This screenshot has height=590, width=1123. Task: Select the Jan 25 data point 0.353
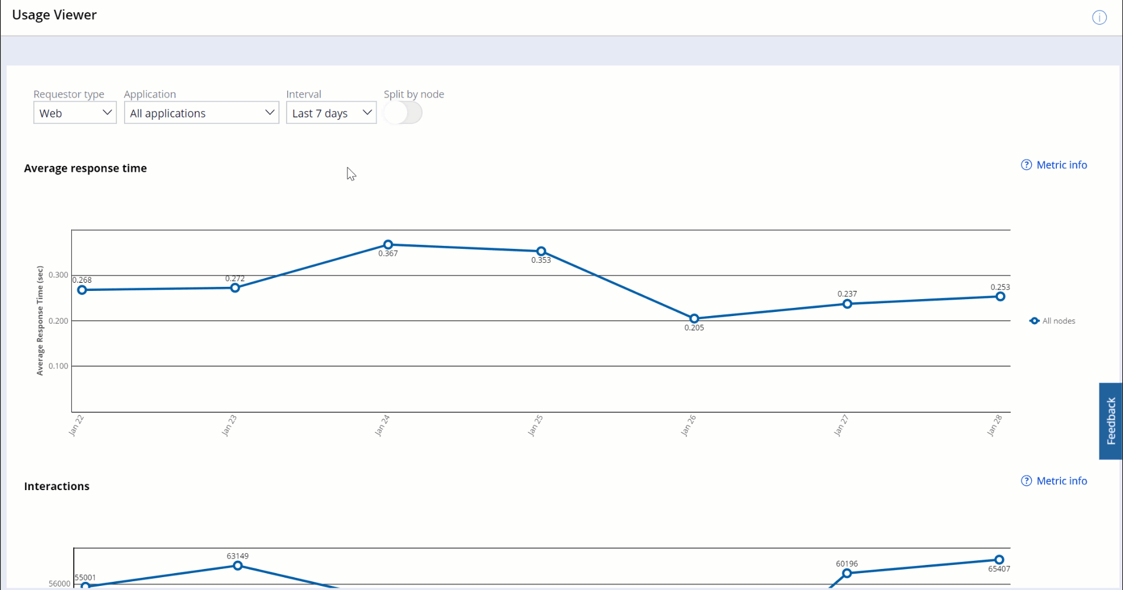tap(541, 251)
